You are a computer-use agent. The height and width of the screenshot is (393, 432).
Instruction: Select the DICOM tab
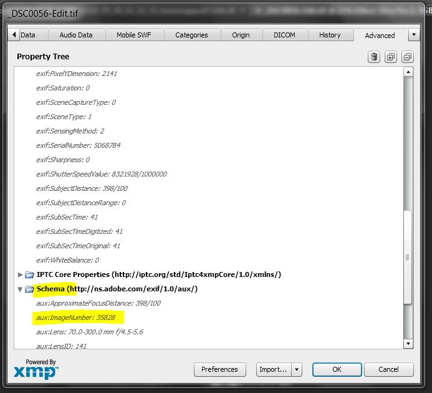coord(284,35)
